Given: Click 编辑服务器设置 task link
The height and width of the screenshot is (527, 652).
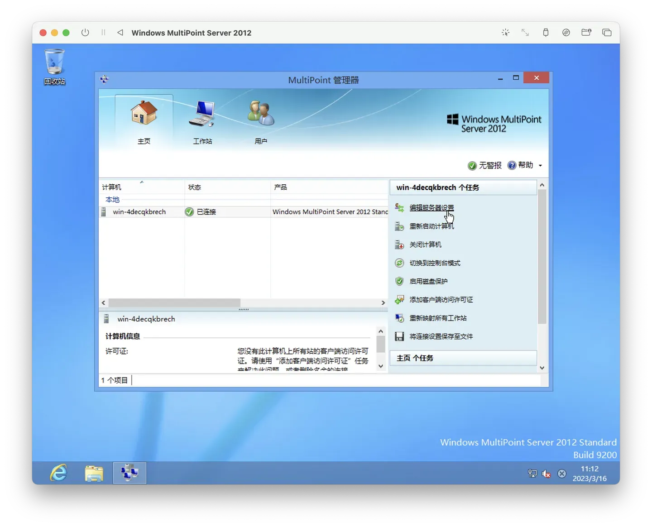Looking at the screenshot, I should (x=431, y=208).
